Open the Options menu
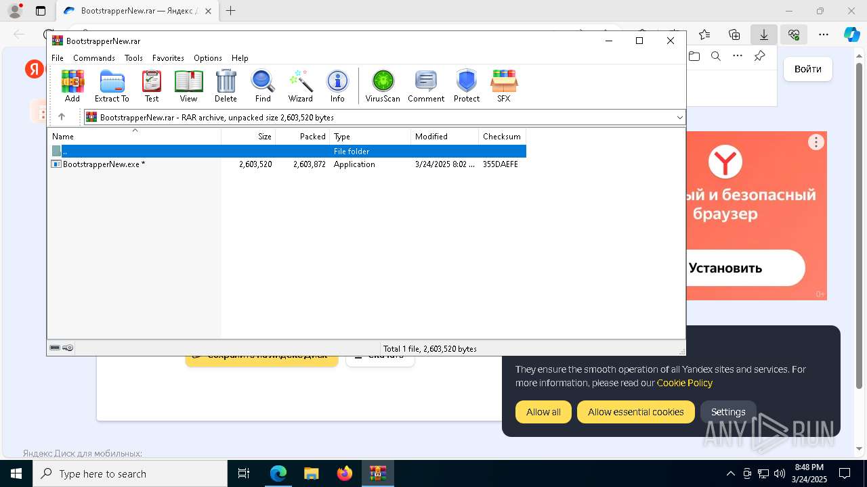This screenshot has width=867, height=487. 208,58
